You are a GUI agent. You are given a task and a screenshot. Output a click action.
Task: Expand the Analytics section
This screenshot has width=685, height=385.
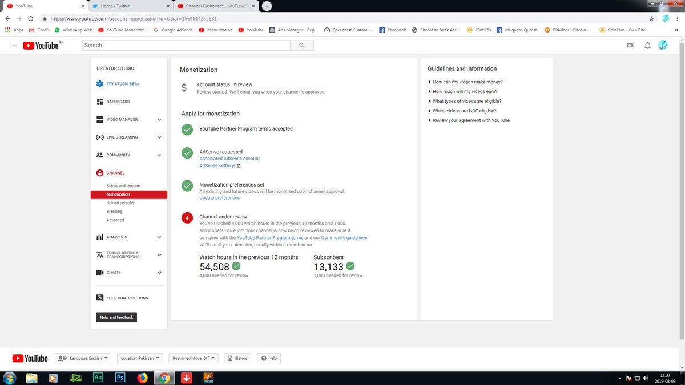[x=159, y=237]
